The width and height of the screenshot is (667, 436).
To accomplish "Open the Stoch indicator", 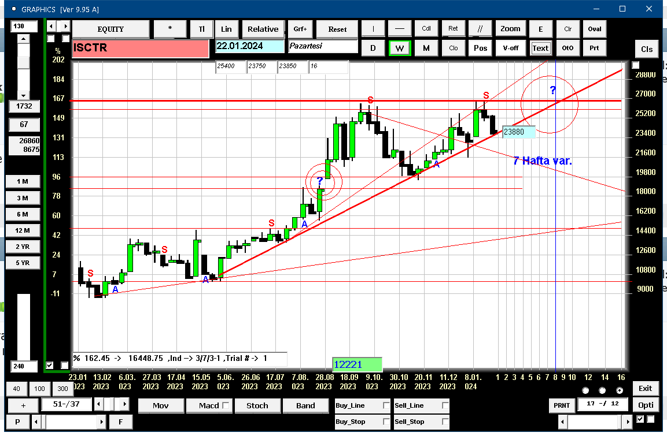I will [x=257, y=405].
